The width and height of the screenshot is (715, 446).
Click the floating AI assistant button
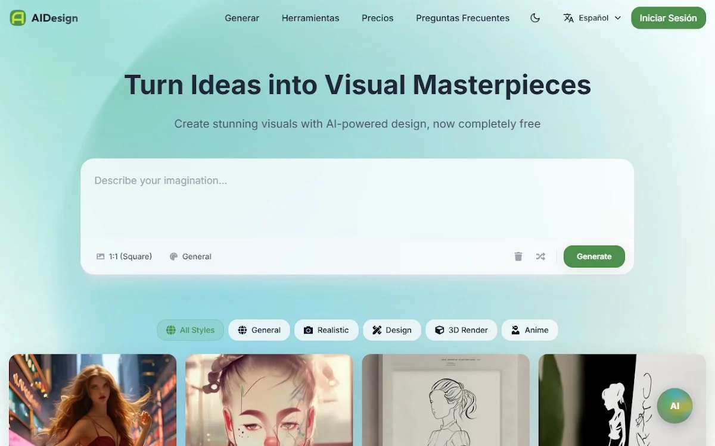pos(674,406)
